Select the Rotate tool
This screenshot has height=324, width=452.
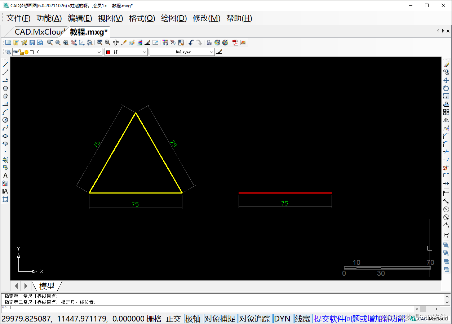446,88
